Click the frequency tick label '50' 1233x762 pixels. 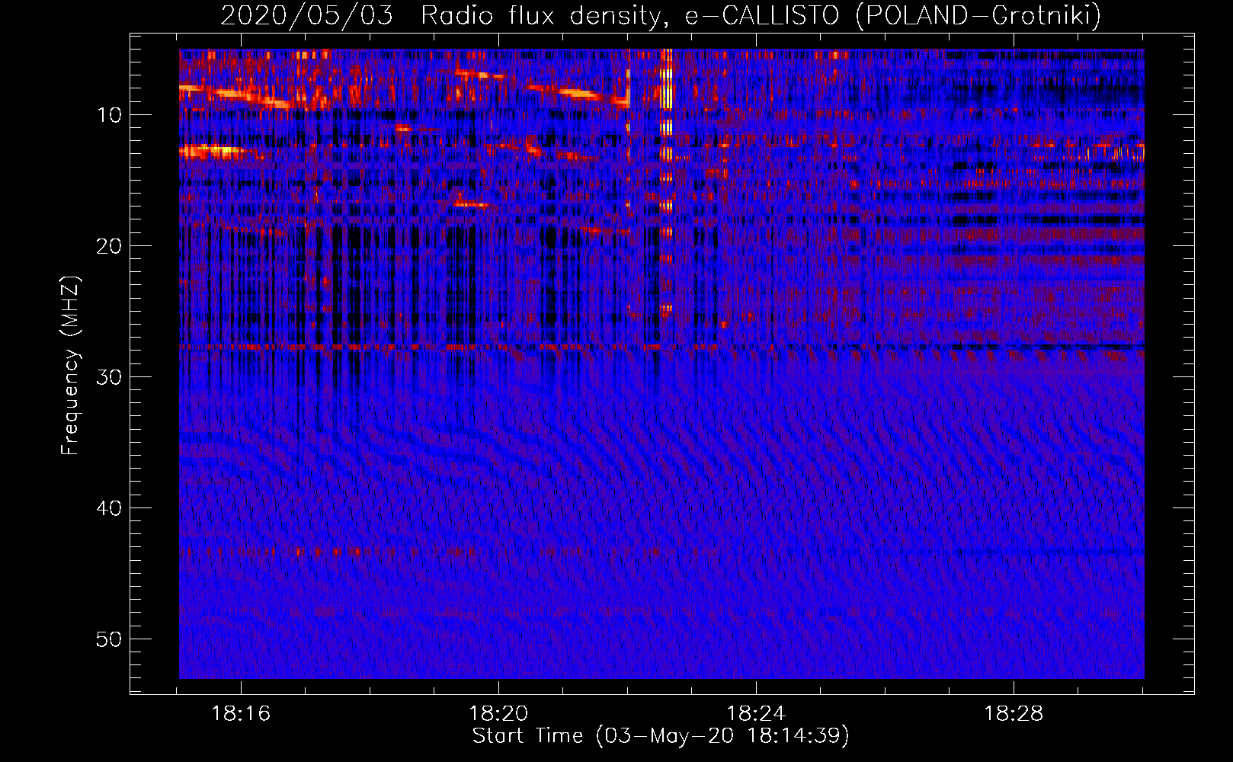109,639
